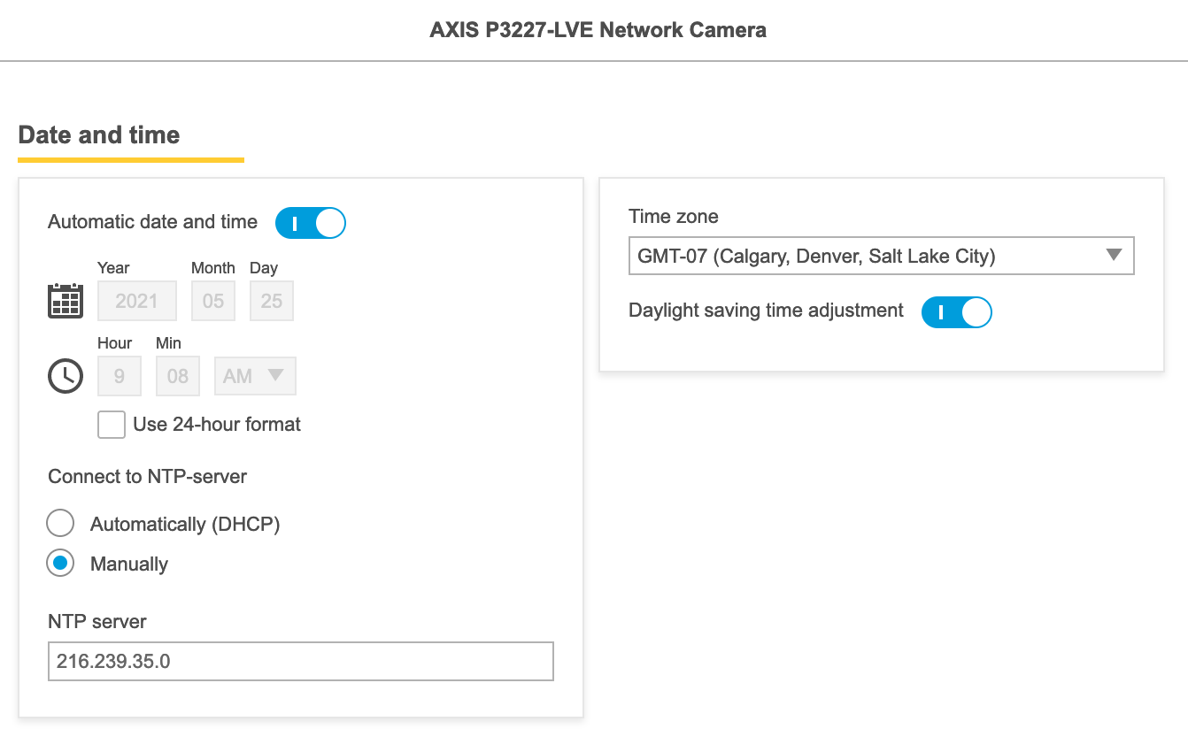The image size is (1188, 752).
Task: Focus the NTP server address field
Action: click(300, 661)
